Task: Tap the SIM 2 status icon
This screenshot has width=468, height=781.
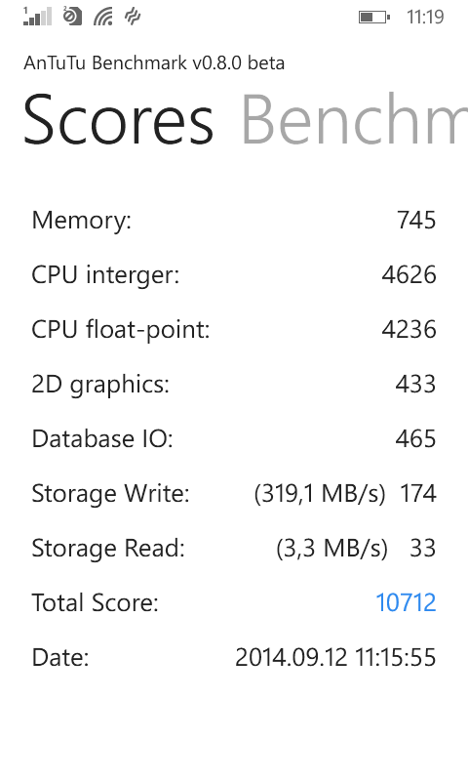Action: [x=72, y=16]
